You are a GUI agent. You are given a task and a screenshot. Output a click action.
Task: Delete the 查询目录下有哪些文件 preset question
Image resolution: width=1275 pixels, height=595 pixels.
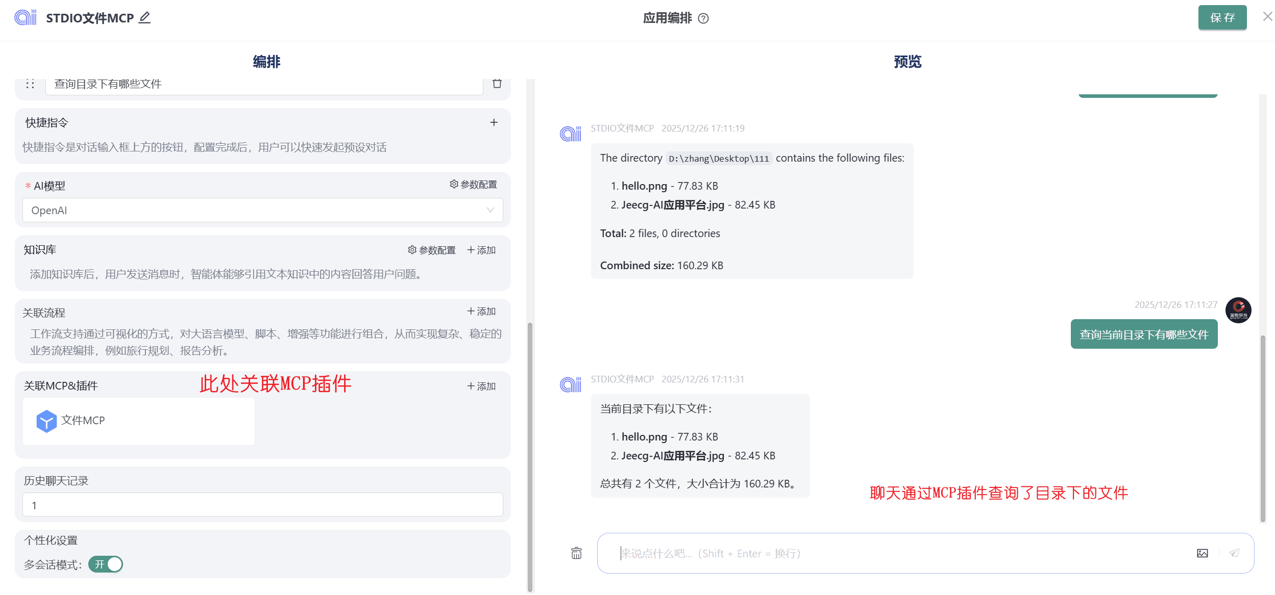click(497, 84)
